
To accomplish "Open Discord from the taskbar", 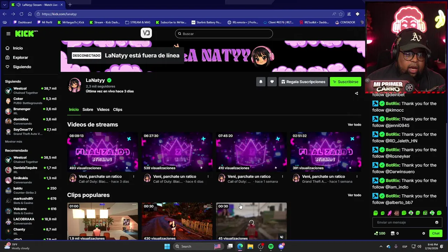I will tap(281, 246).
